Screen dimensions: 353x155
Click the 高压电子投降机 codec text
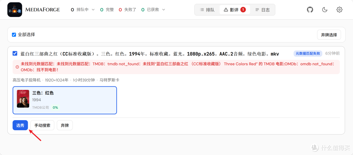coord(26,80)
